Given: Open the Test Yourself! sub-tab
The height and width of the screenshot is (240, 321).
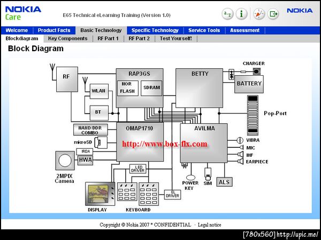Looking at the screenshot, I should point(176,38).
